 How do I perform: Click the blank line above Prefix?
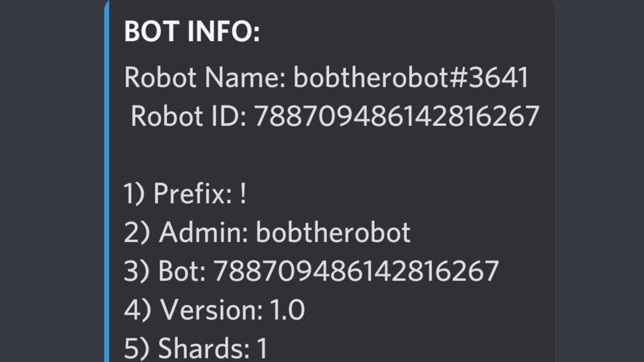coord(332,155)
